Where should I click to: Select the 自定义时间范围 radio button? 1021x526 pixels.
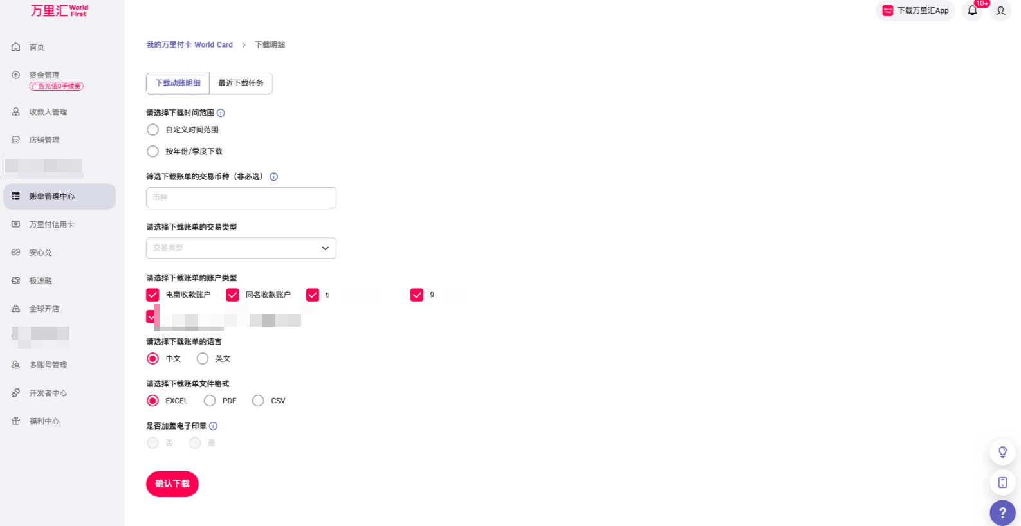click(153, 130)
